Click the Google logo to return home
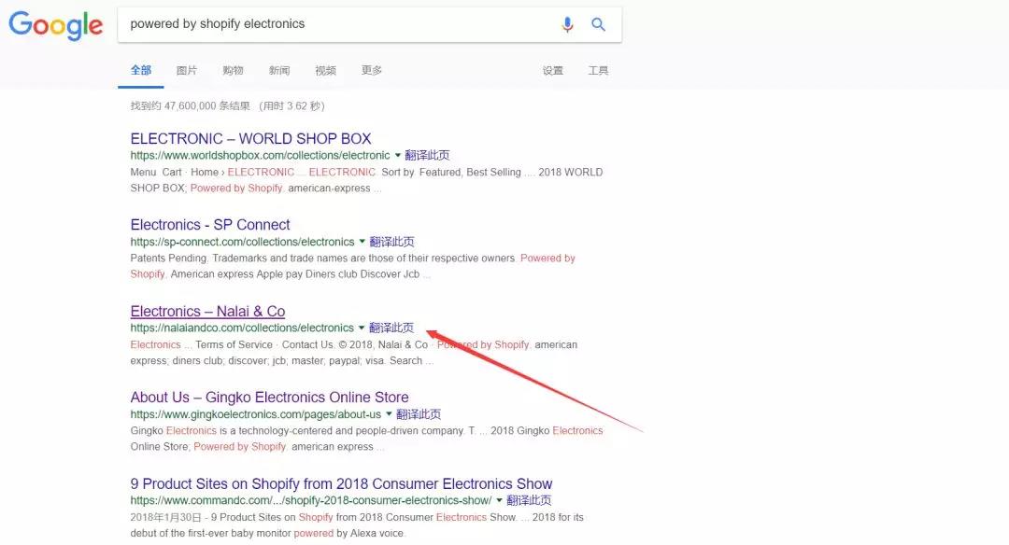This screenshot has width=1009, height=545. click(x=55, y=25)
